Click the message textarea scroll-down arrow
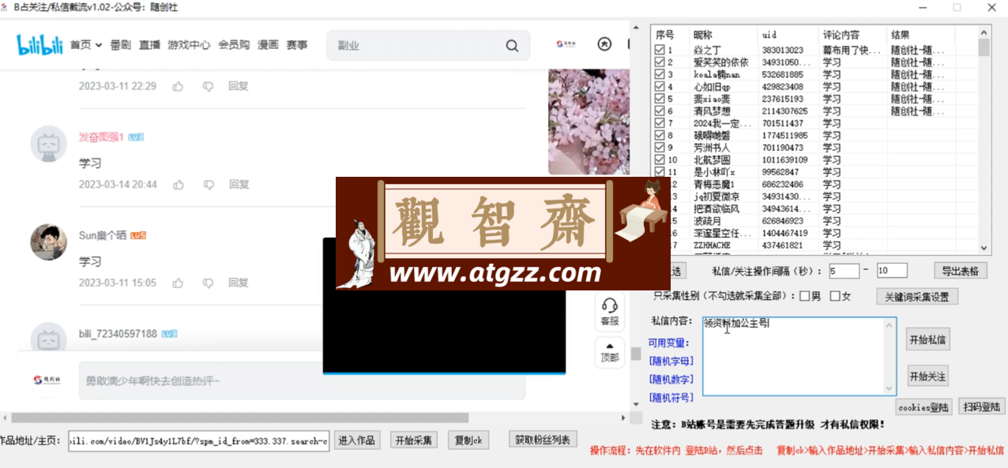The height and width of the screenshot is (468, 1008). click(x=890, y=388)
